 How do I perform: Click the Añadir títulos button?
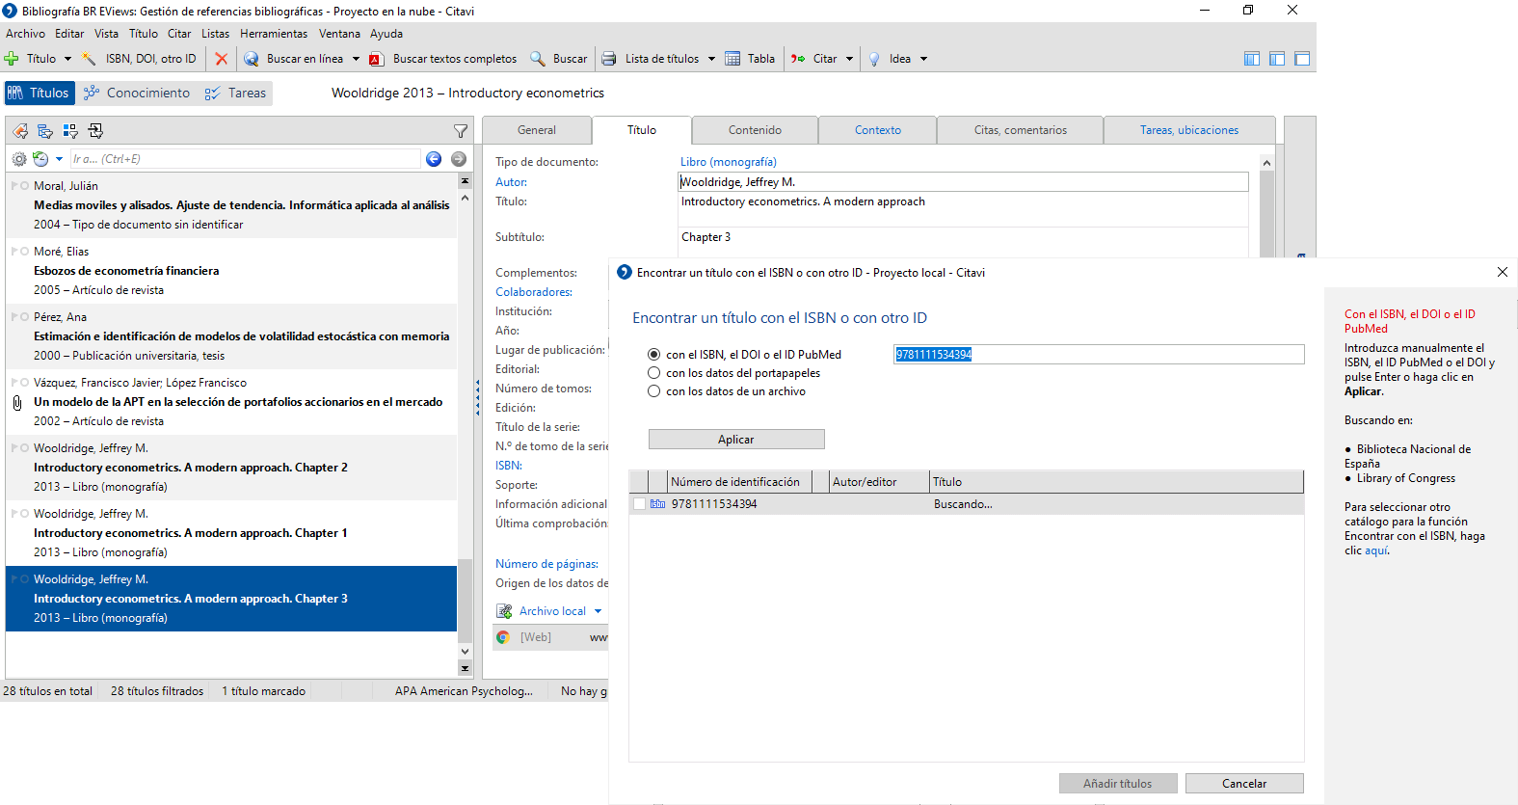pos(1118,784)
